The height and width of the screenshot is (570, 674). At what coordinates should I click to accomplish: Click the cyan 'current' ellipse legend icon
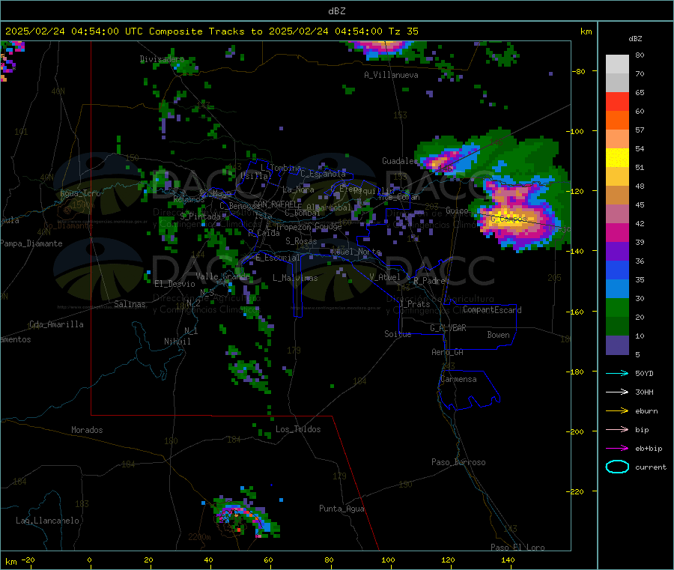pos(617,467)
